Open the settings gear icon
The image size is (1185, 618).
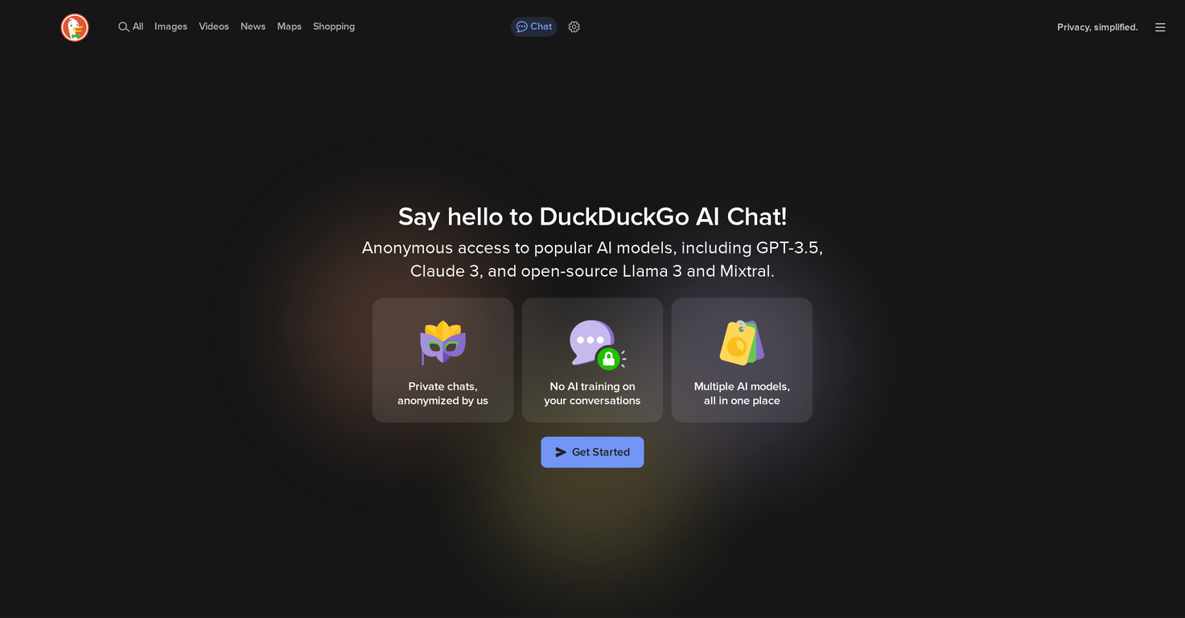point(574,27)
